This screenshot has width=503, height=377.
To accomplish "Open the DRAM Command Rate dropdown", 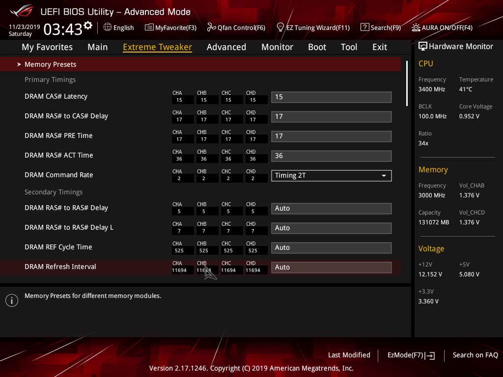I will 332,176.
